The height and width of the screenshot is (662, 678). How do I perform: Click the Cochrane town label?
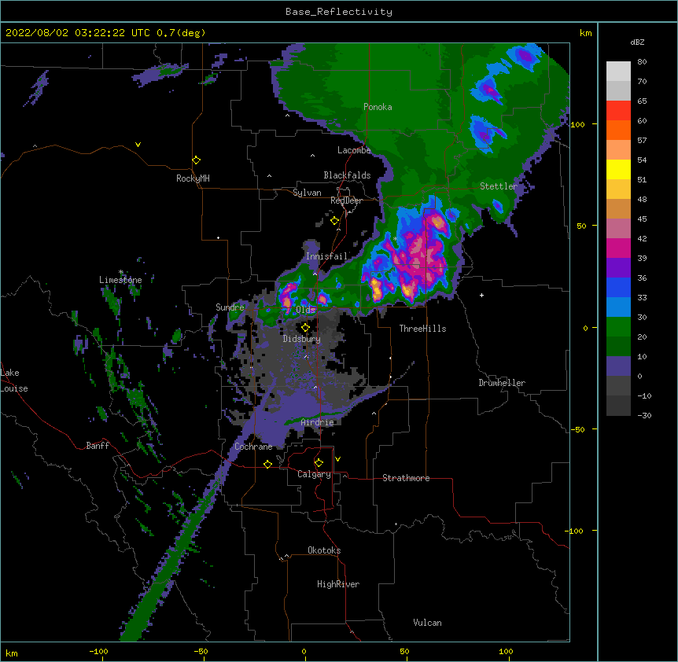pyautogui.click(x=253, y=447)
